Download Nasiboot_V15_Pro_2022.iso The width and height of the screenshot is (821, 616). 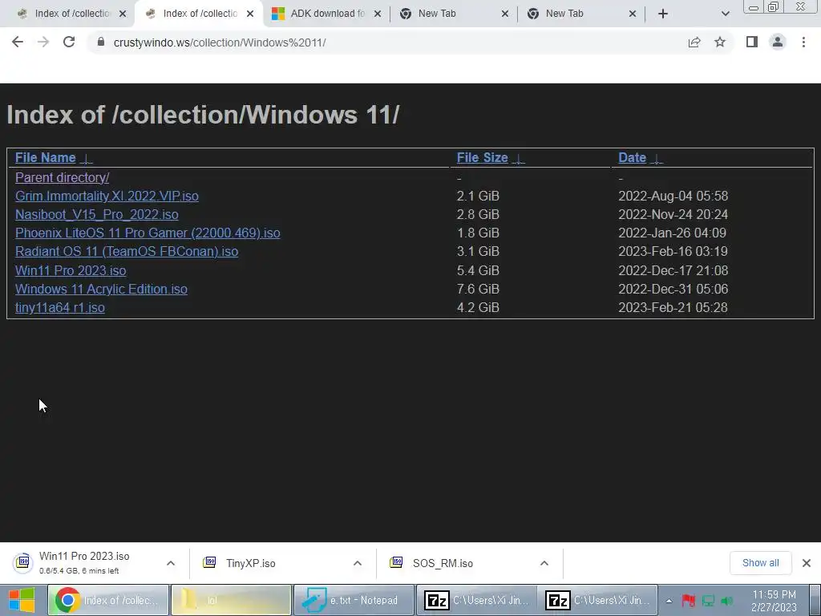pyautogui.click(x=97, y=215)
